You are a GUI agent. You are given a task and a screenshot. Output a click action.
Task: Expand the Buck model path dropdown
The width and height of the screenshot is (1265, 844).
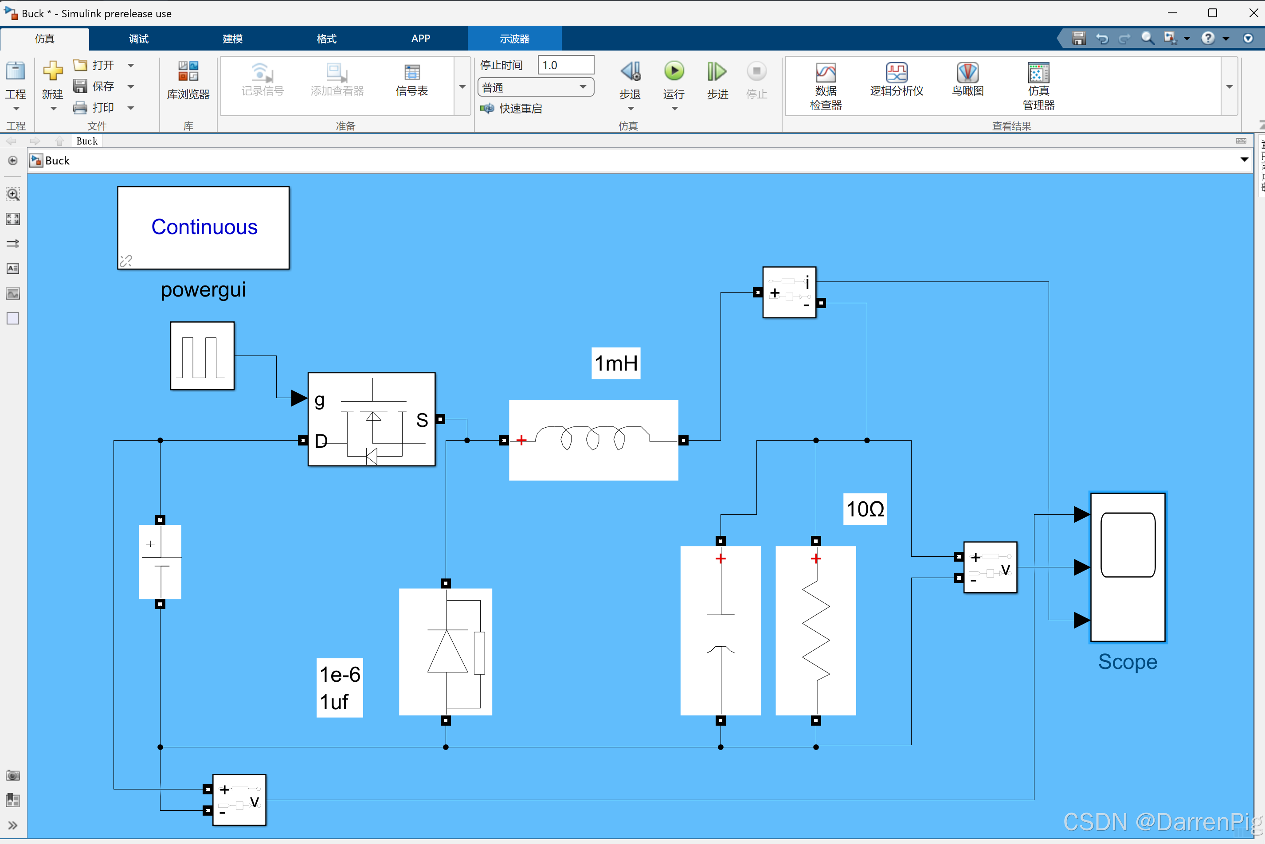(x=1244, y=160)
